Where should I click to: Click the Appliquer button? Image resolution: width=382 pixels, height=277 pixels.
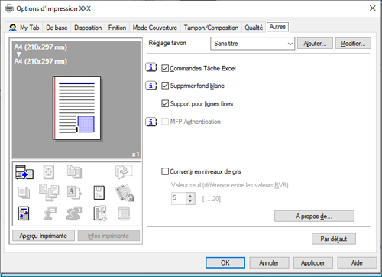(x=313, y=262)
